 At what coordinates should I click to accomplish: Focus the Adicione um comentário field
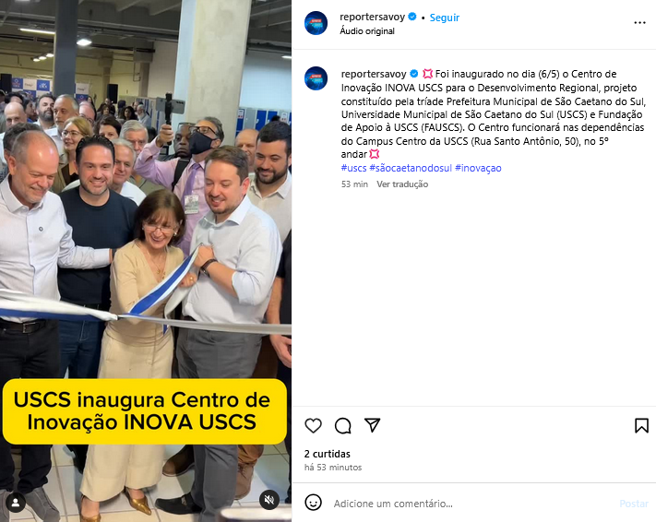point(472,504)
